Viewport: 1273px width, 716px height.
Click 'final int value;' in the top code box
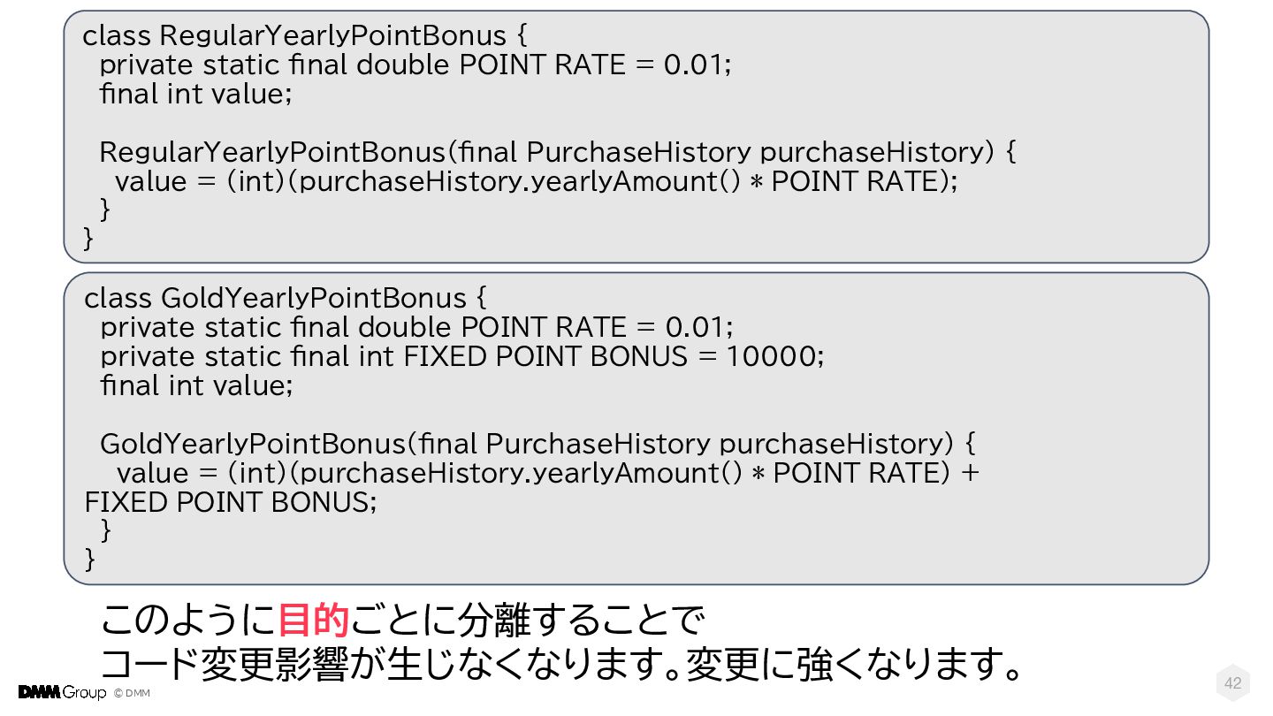pyautogui.click(x=195, y=94)
